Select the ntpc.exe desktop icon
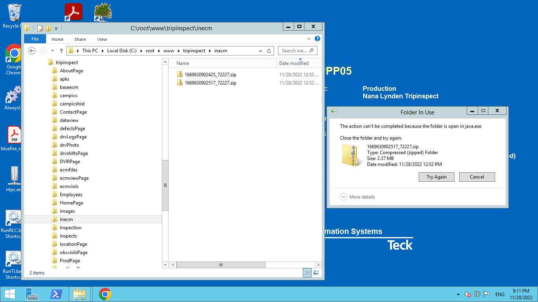This screenshot has height=302, width=538. coord(13,179)
